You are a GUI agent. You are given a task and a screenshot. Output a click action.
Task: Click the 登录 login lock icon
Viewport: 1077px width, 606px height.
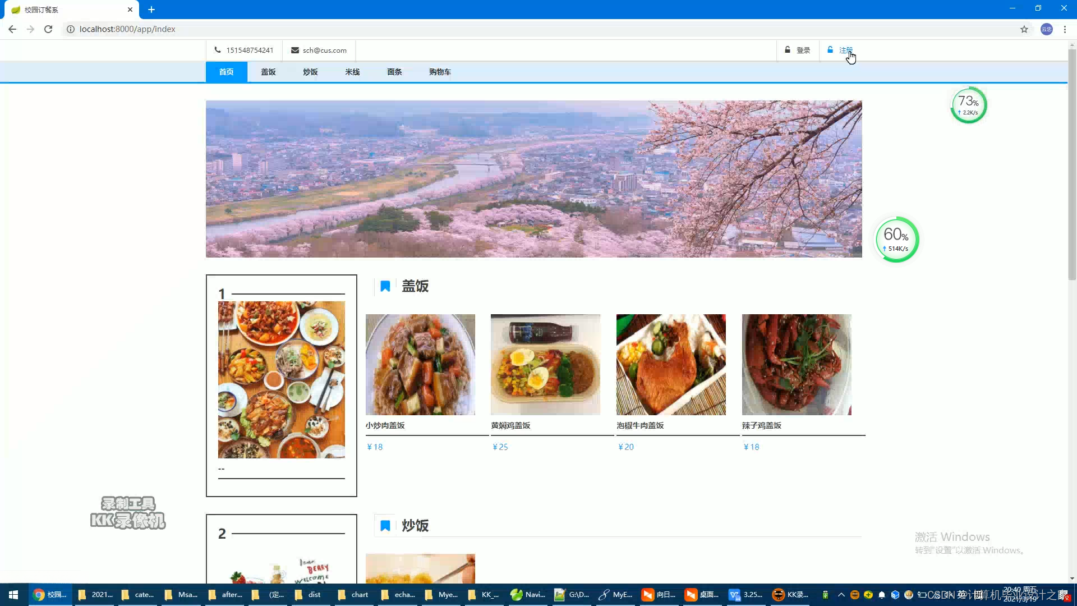pos(788,50)
